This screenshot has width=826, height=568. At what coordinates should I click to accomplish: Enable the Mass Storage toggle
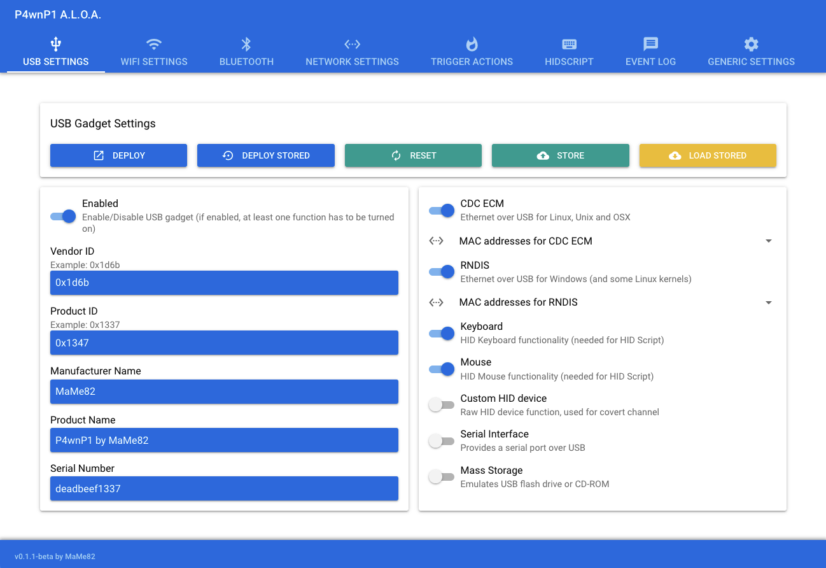[441, 477]
